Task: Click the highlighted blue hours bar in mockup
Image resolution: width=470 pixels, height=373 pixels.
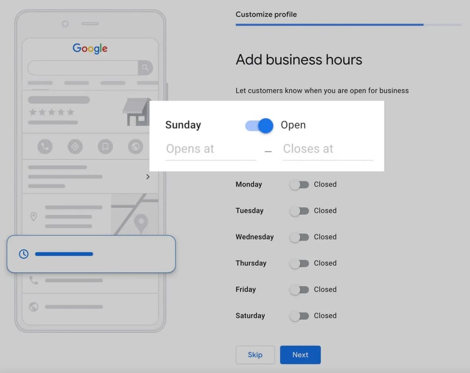Action: [64, 254]
